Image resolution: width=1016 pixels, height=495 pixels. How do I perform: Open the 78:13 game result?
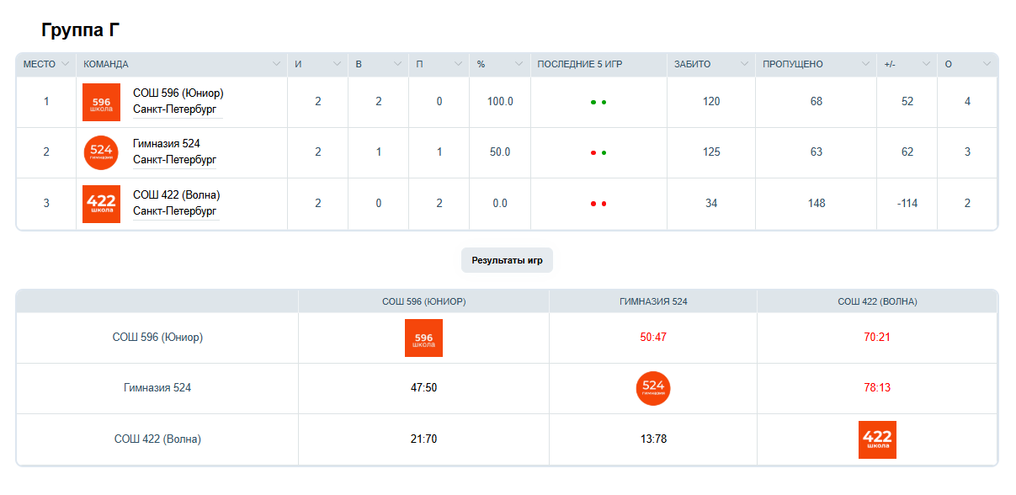click(x=877, y=388)
